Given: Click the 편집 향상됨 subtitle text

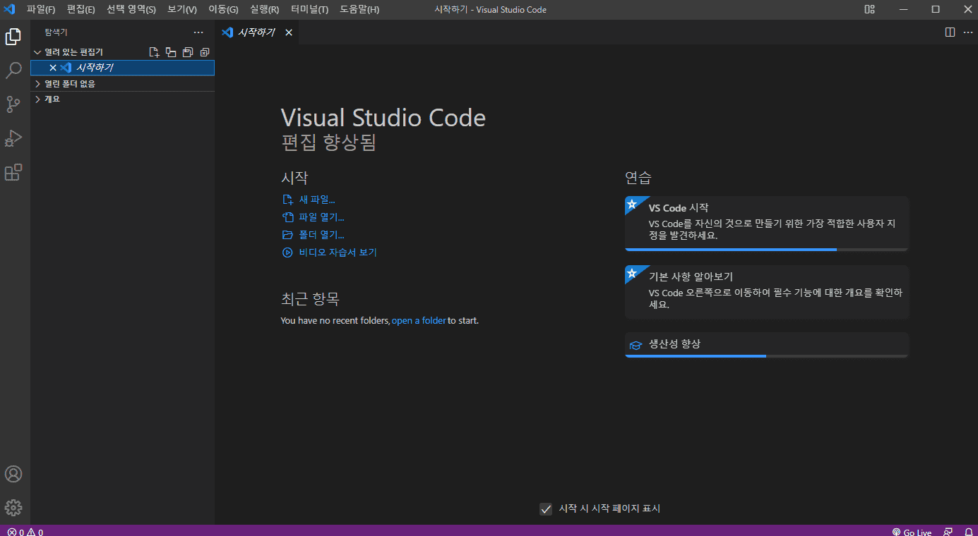Looking at the screenshot, I should (329, 142).
